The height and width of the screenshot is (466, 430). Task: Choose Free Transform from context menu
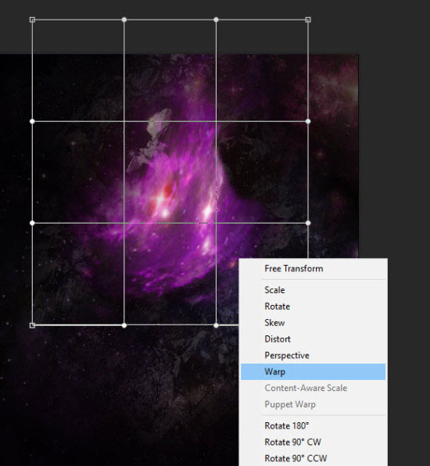coord(313,269)
